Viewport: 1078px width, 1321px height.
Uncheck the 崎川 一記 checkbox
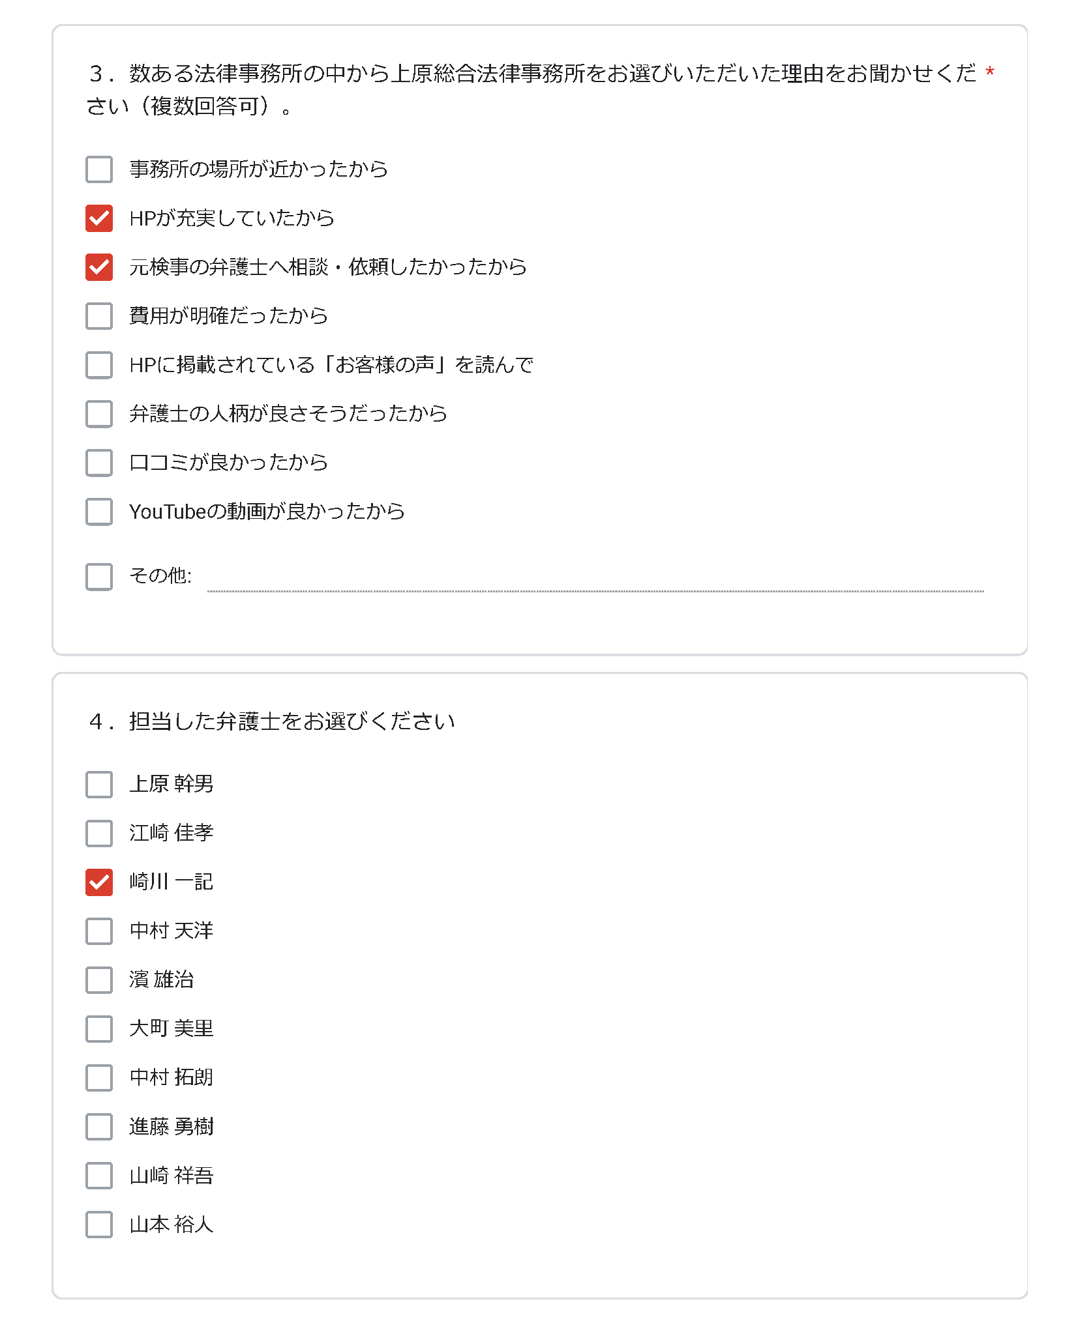tap(99, 882)
